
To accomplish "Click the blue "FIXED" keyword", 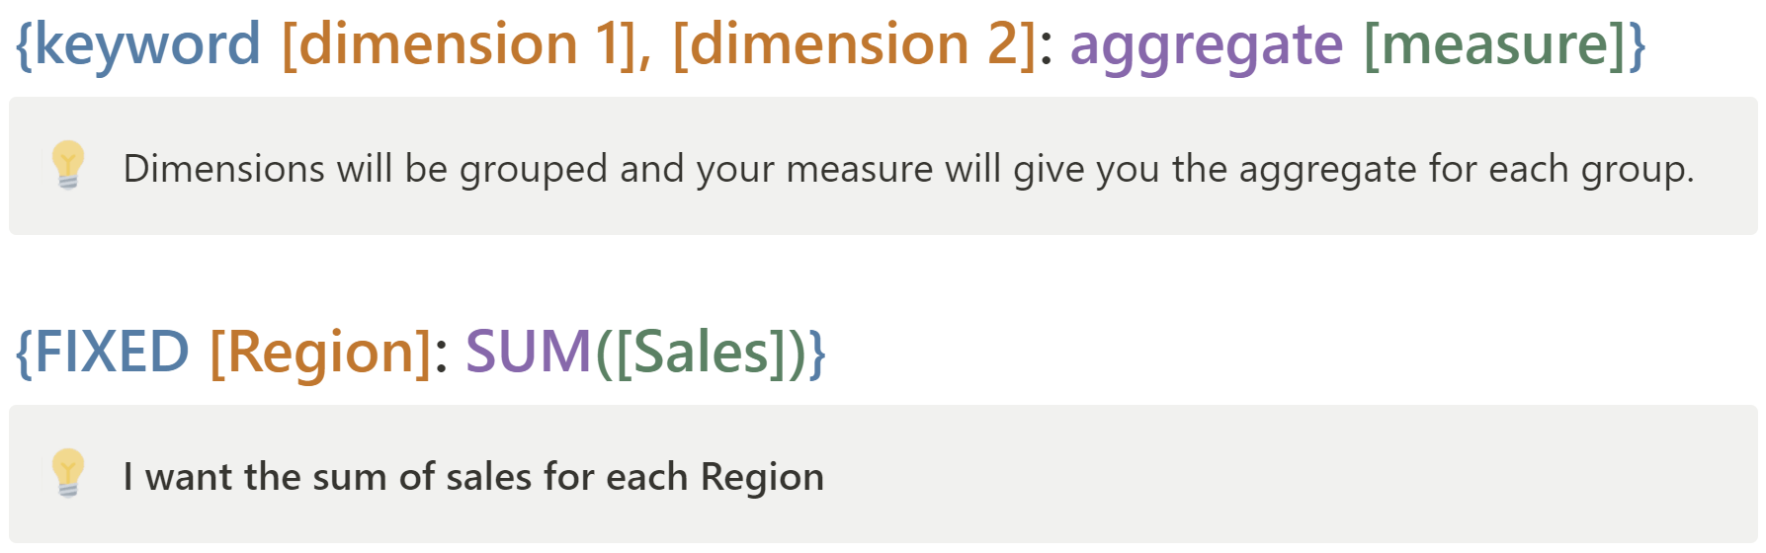I will point(112,353).
